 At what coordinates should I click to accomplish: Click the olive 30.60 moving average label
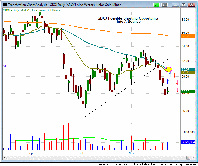click(188, 72)
